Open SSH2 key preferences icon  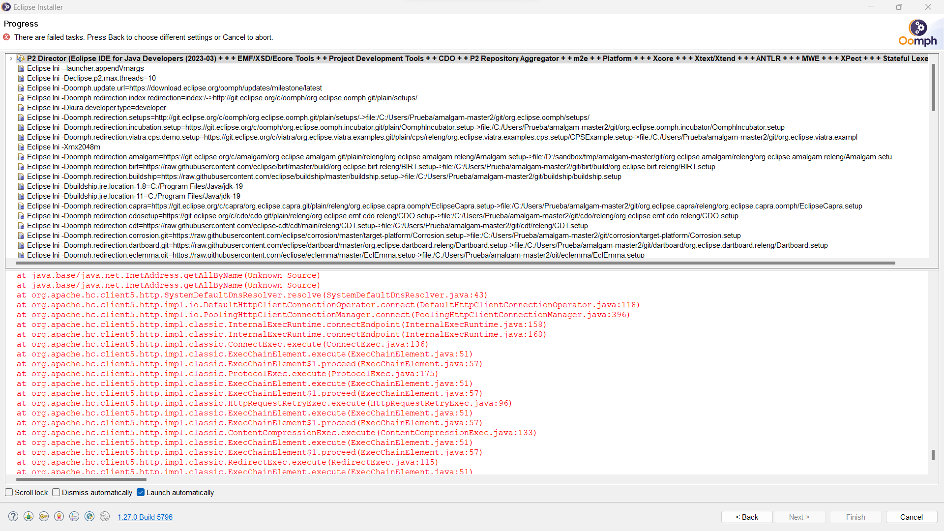44,516
